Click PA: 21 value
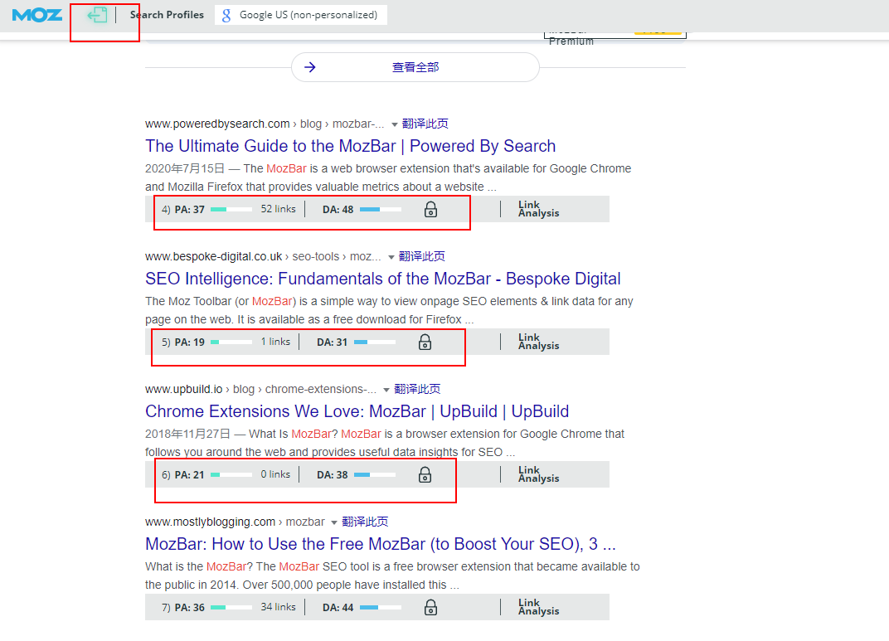Viewport: 889px width, 641px height. pyautogui.click(x=189, y=475)
